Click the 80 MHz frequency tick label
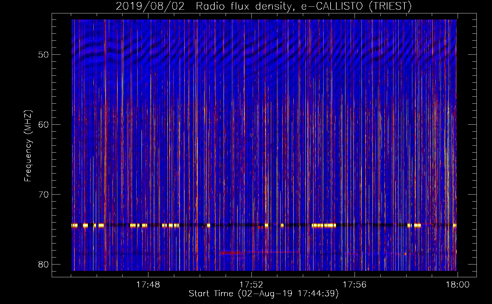 (x=44, y=264)
